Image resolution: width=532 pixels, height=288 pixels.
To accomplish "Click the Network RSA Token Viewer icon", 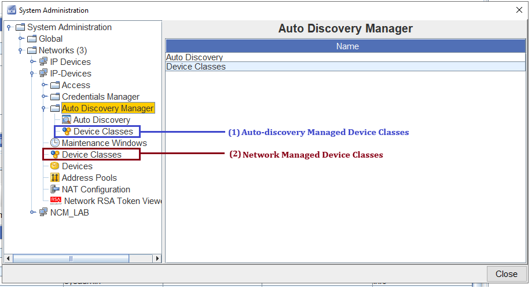I will coord(56,201).
